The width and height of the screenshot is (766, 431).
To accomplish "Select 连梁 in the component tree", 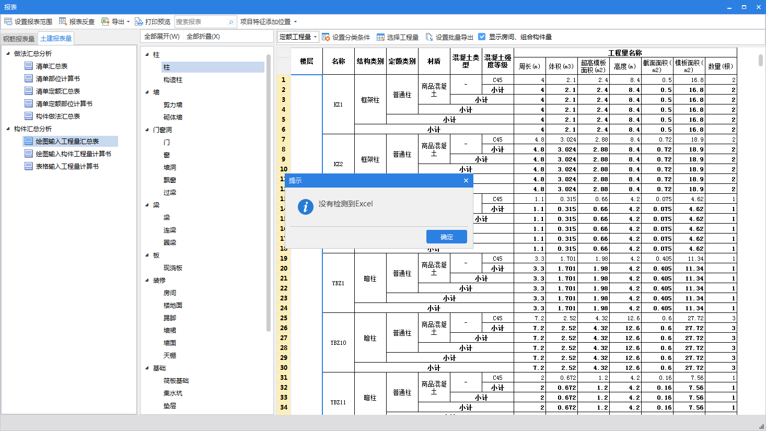I will tap(170, 230).
